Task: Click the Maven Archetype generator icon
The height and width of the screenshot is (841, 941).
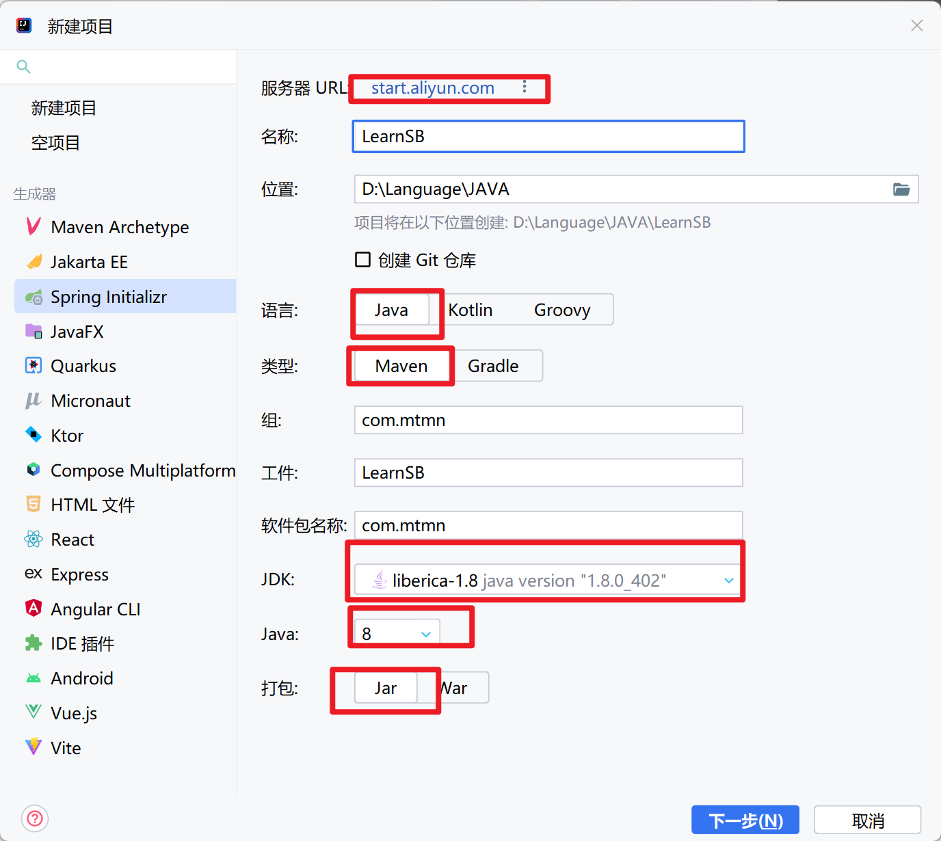Action: click(33, 226)
